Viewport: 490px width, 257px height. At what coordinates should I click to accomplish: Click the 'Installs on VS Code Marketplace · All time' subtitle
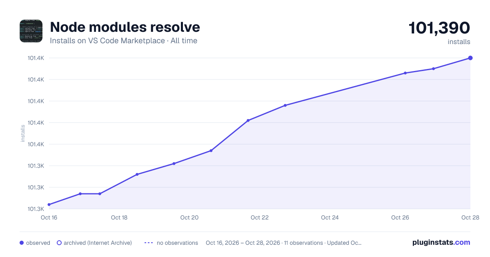tap(123, 41)
